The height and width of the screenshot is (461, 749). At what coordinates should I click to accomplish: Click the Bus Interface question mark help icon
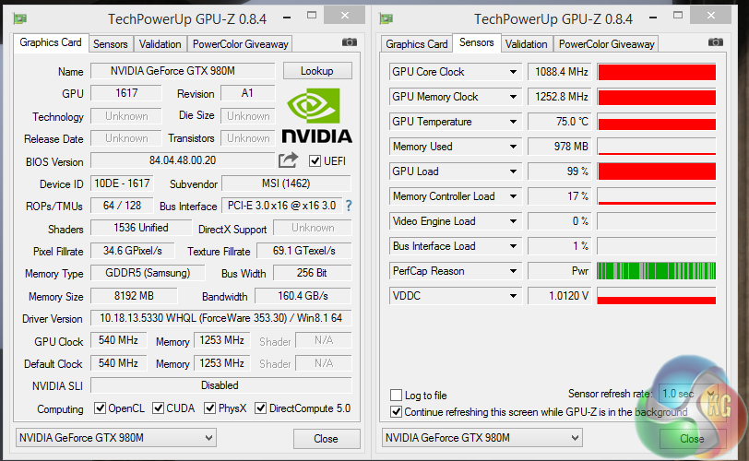[x=349, y=206]
